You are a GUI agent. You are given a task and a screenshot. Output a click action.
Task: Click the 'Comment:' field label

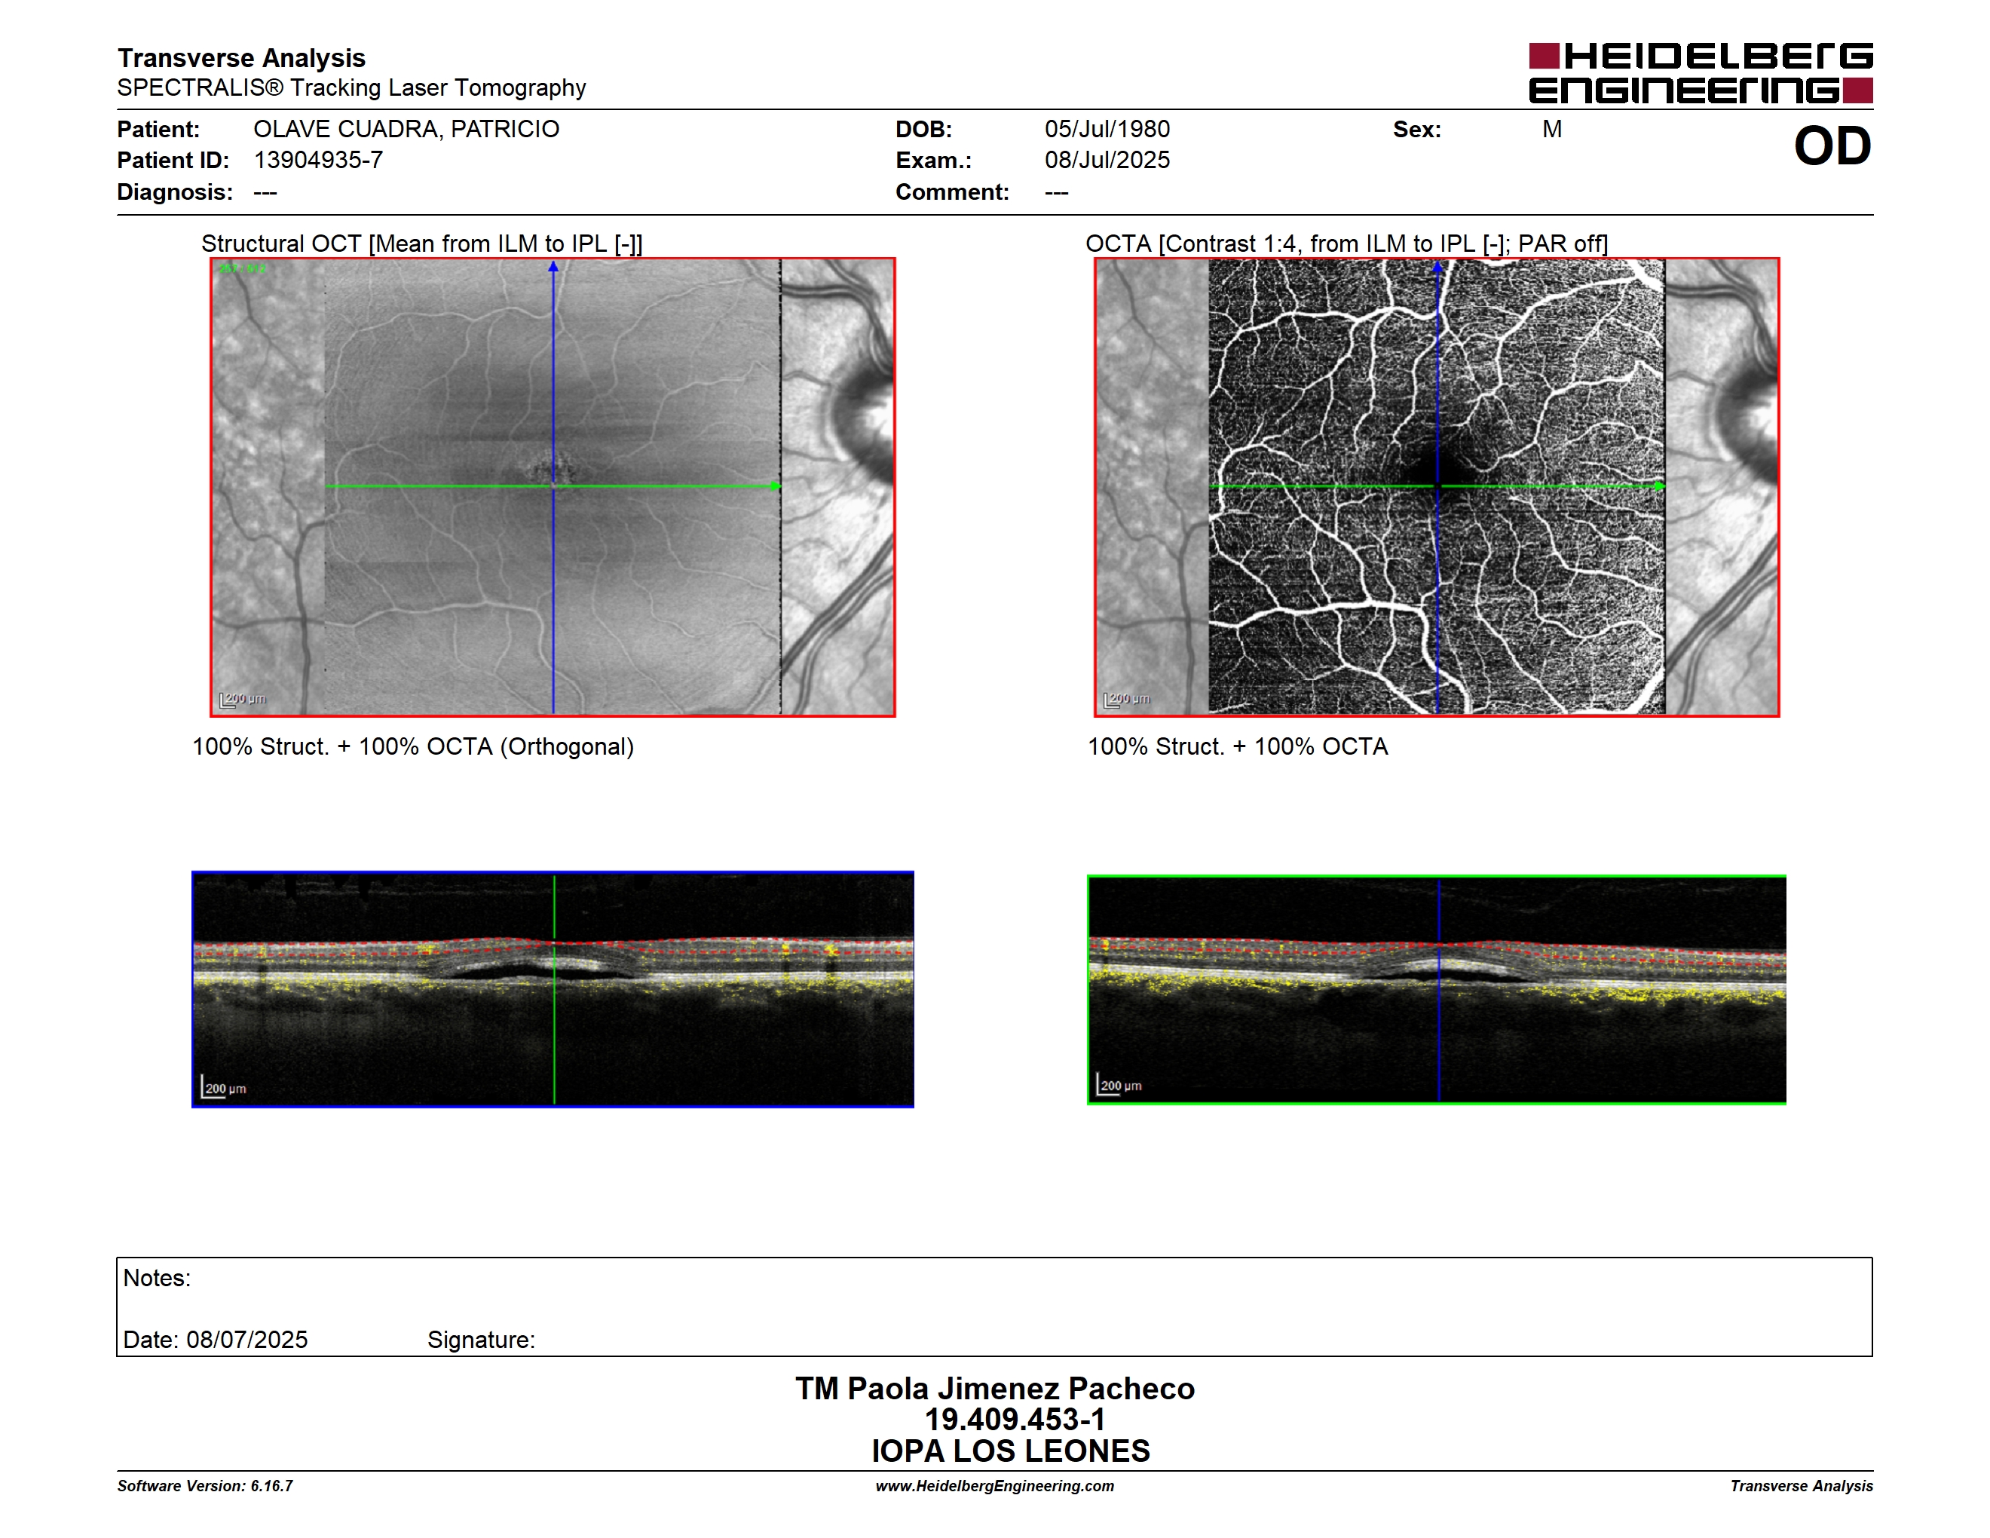[x=952, y=191]
